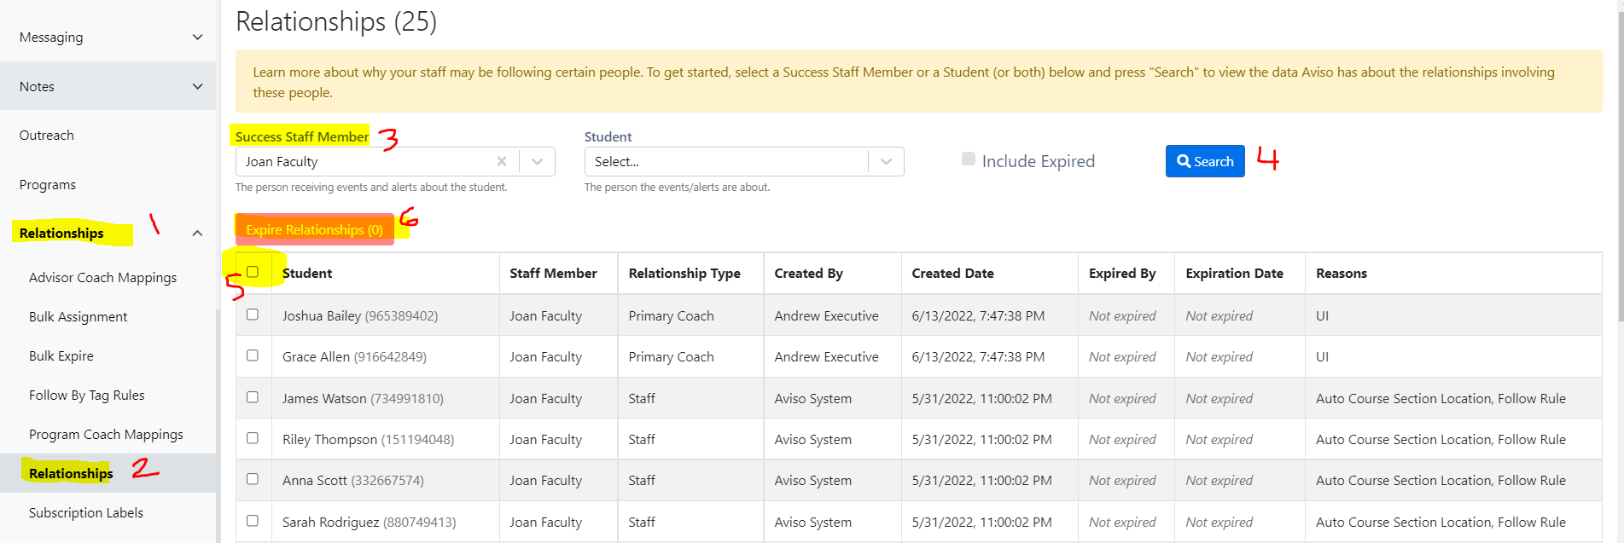Click the UI reason in Joshua Bailey row
The image size is (1624, 543).
tap(1322, 316)
